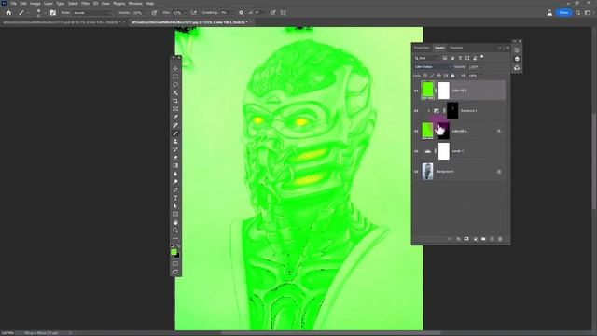Toggle lock all on the layer
The width and height of the screenshot is (597, 336).
point(452,76)
